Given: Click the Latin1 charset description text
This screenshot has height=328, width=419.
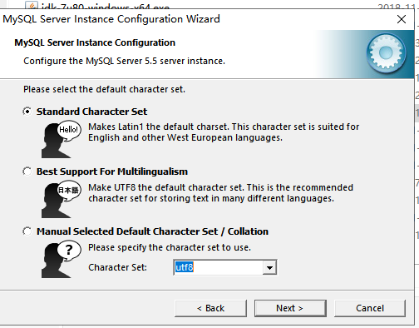Looking at the screenshot, I should coord(224,132).
